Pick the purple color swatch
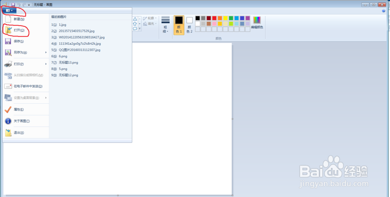The width and height of the screenshot is (390, 197). pyautogui.click(x=248, y=18)
